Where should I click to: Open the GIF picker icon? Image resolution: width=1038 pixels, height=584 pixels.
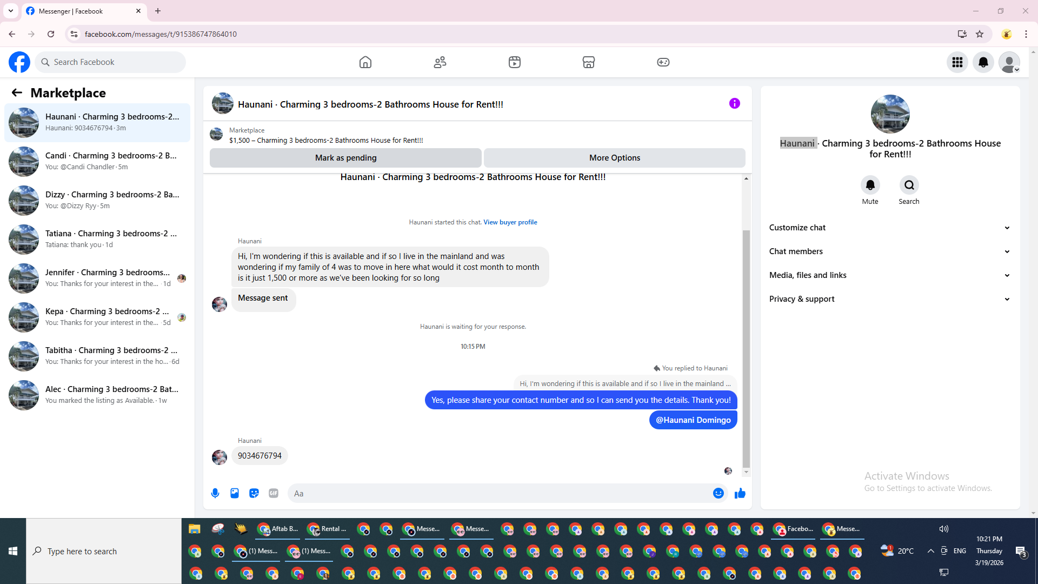(x=274, y=493)
